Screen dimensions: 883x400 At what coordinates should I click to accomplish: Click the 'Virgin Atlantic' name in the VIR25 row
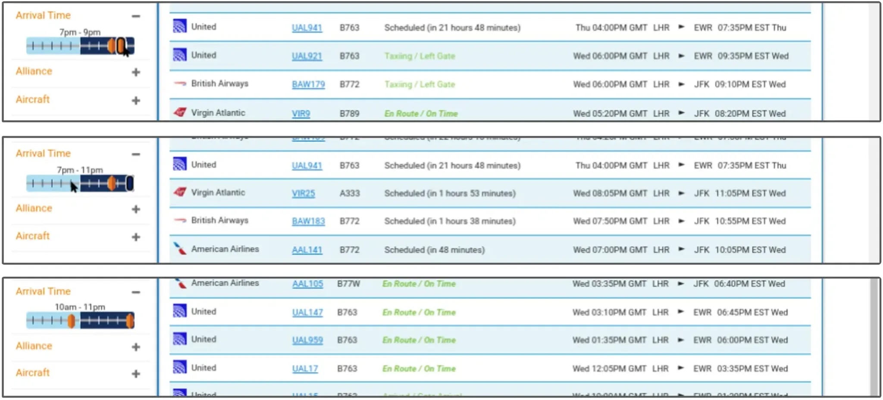218,192
